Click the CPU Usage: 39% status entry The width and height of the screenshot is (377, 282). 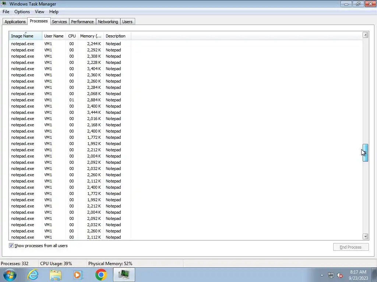click(x=56, y=264)
